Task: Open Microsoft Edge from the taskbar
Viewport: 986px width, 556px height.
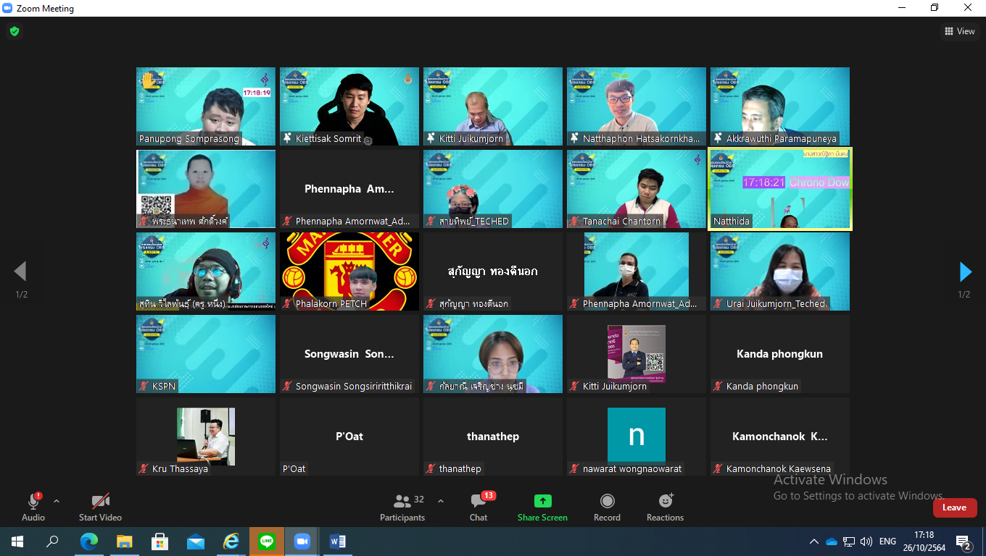Action: (88, 542)
